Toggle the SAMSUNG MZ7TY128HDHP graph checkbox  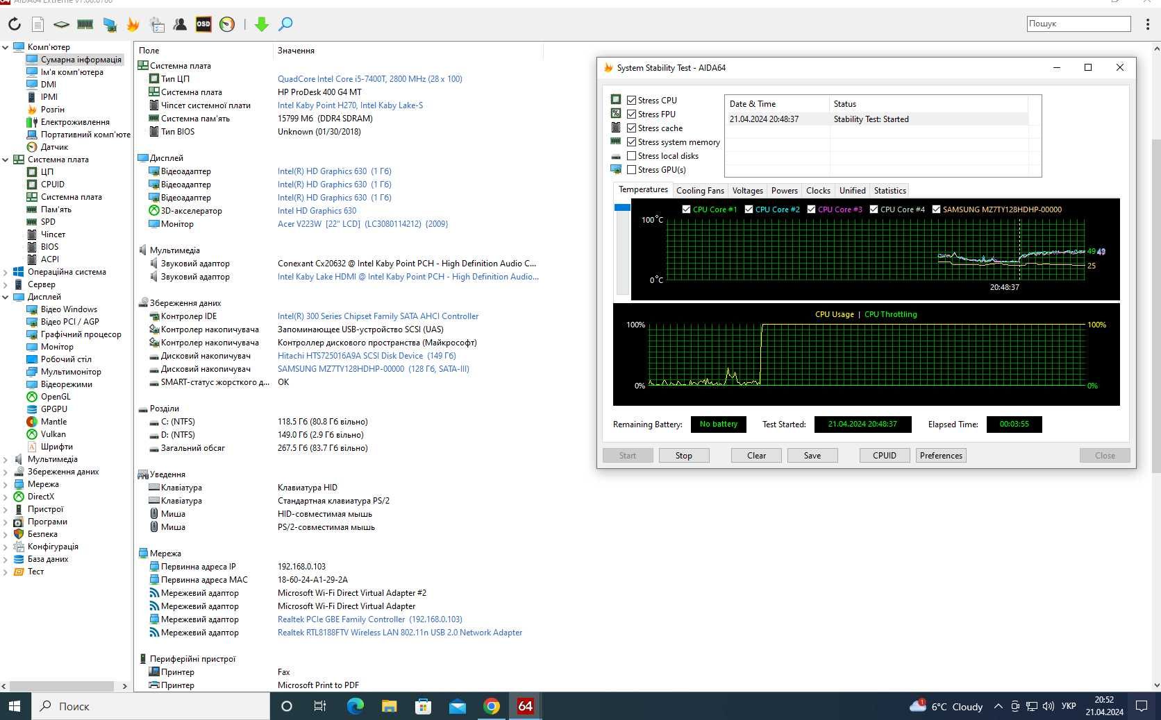(x=936, y=209)
